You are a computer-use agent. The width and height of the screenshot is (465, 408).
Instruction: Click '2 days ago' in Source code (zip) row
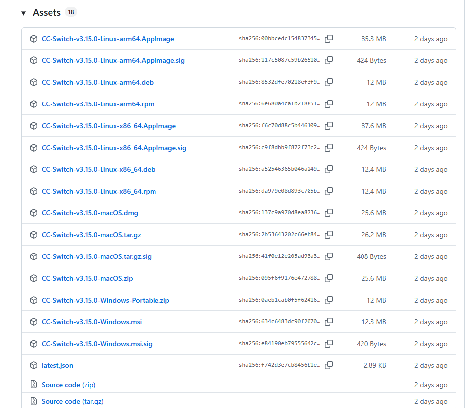(431, 385)
